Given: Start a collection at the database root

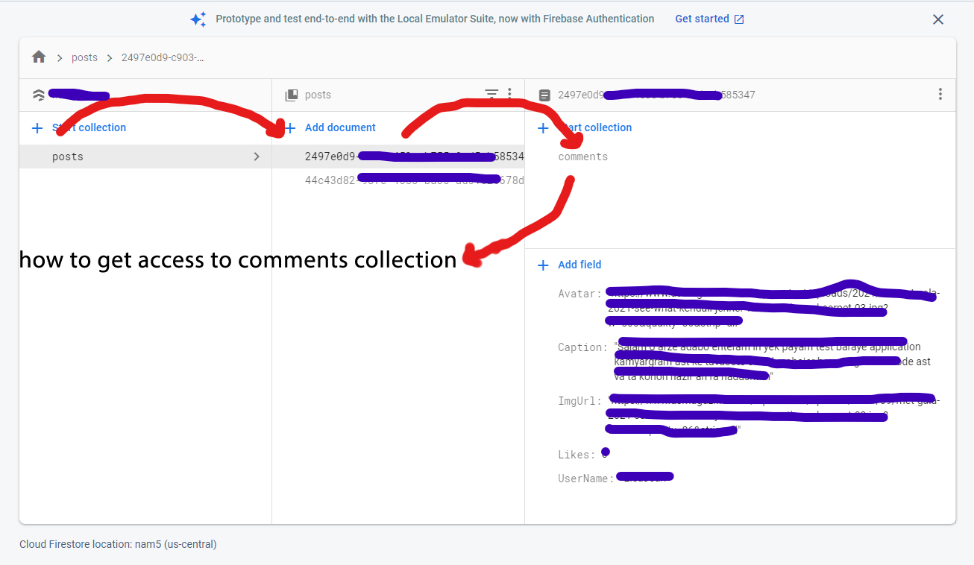Looking at the screenshot, I should (x=79, y=127).
